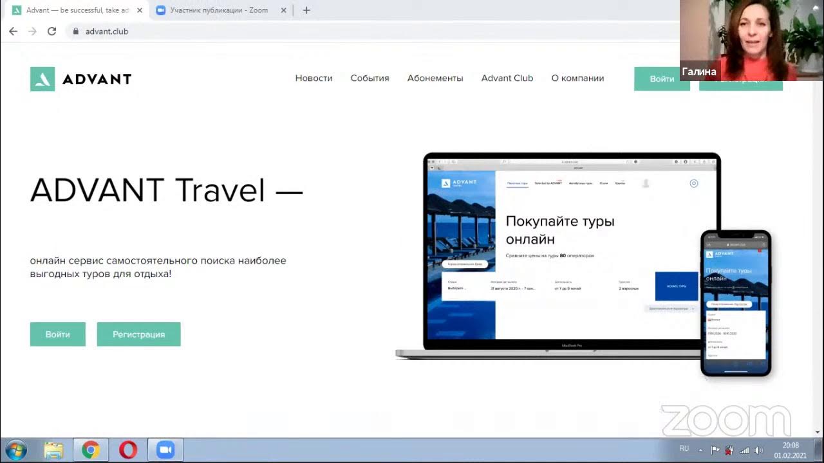Click ADVANT Travel heading text

click(x=166, y=190)
